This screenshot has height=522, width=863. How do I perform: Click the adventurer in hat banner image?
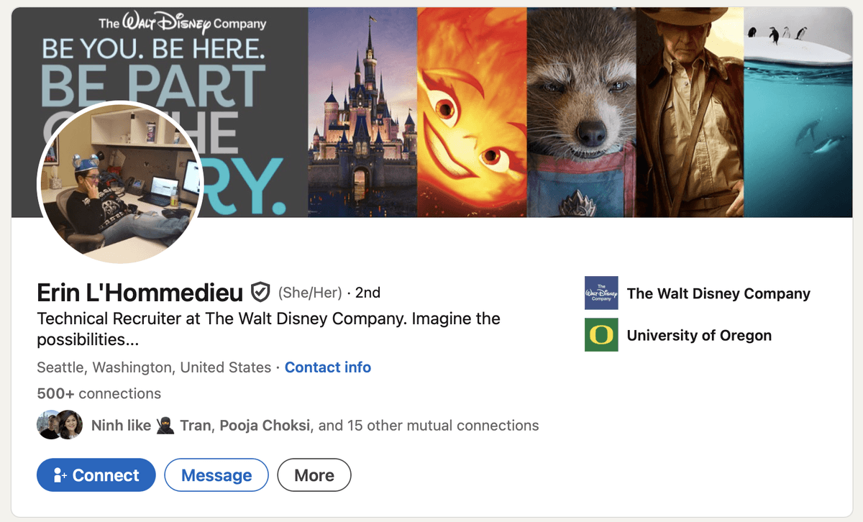[x=690, y=112]
